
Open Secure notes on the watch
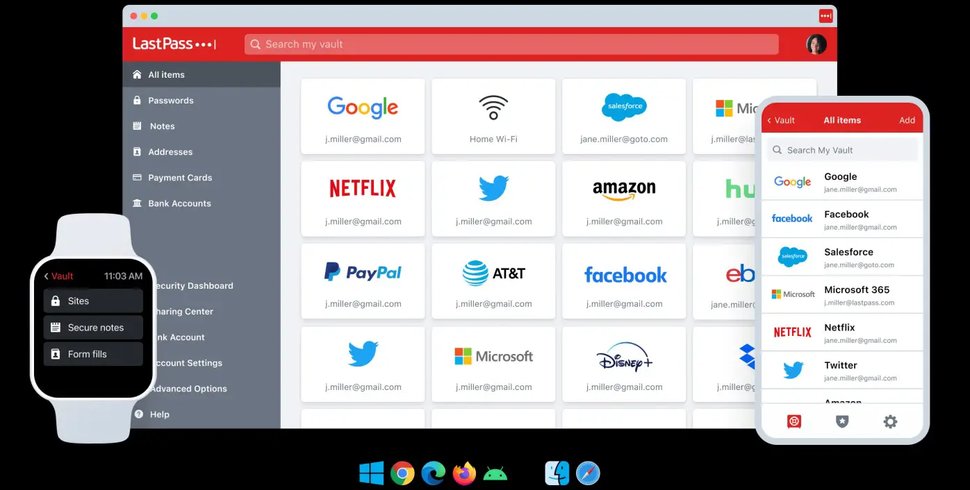coord(93,327)
